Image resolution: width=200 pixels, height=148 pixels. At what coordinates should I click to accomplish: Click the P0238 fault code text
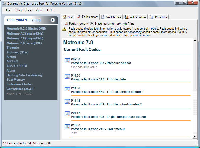(x=75, y=59)
